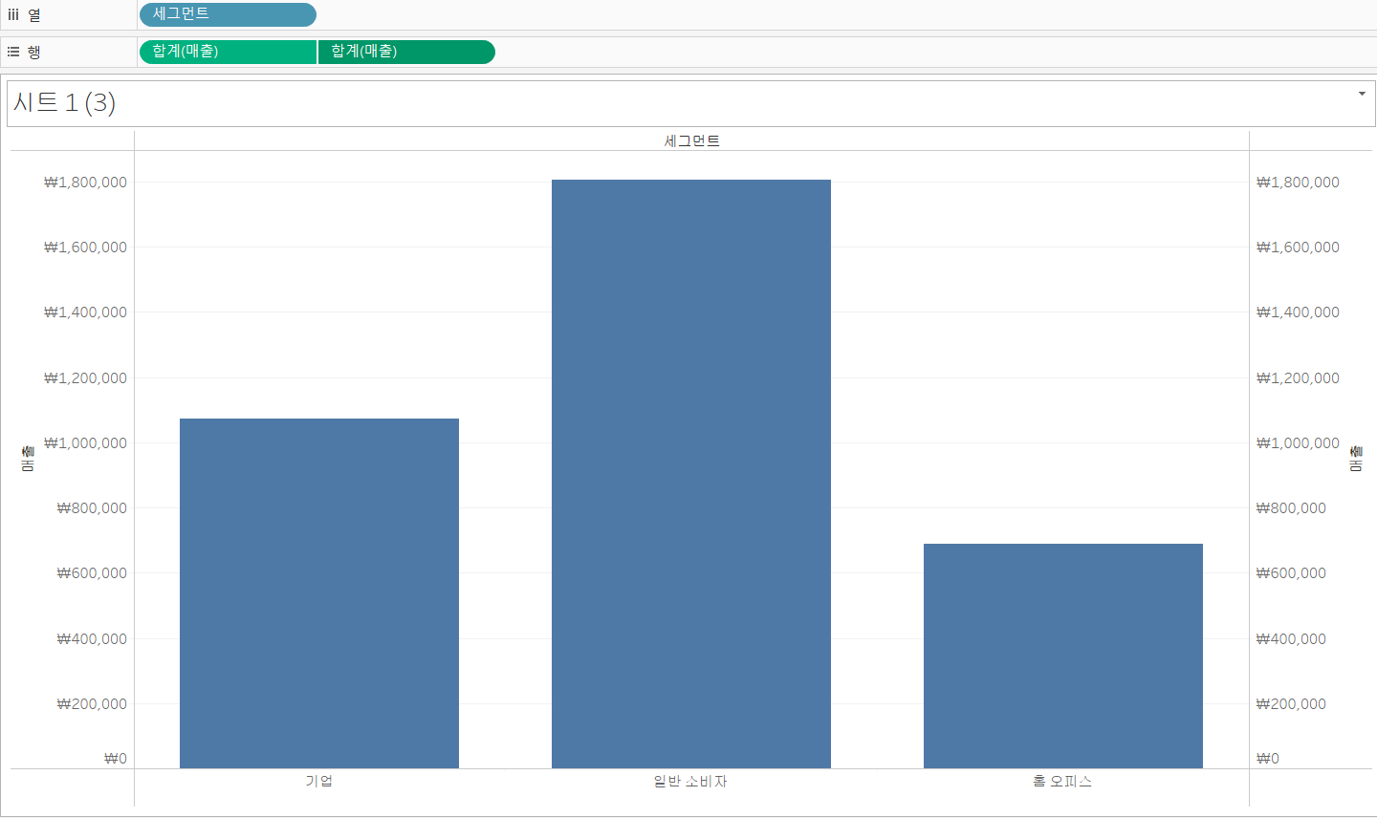This screenshot has height=818, width=1377.
Task: Click the 매출 title of the left axis
Action: tap(28, 458)
